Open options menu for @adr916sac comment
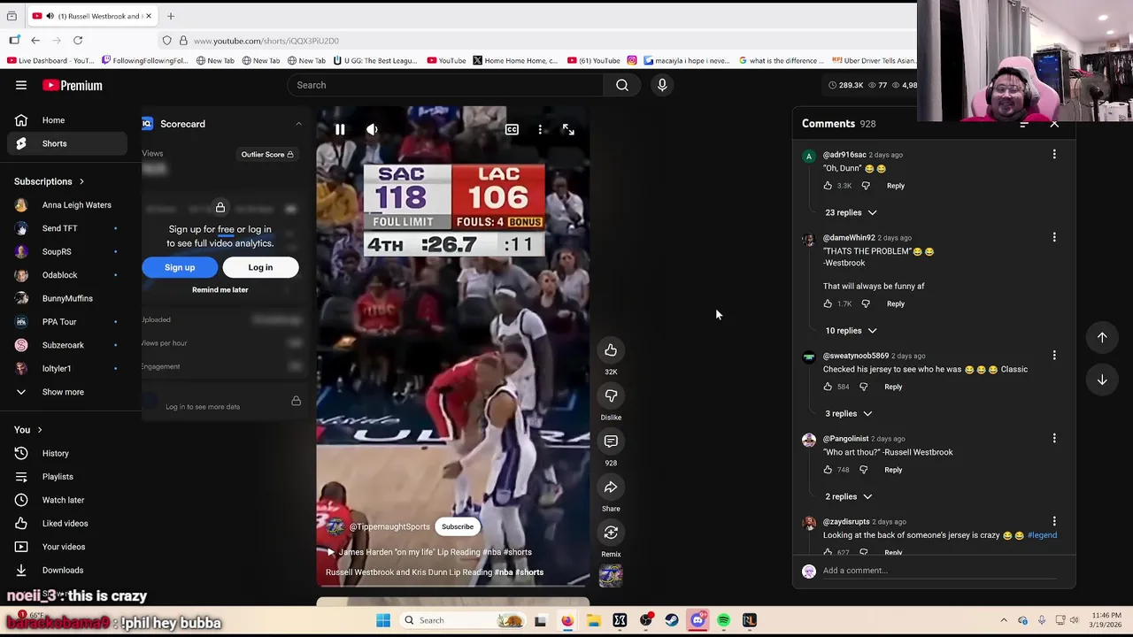The height and width of the screenshot is (637, 1133). (1054, 155)
